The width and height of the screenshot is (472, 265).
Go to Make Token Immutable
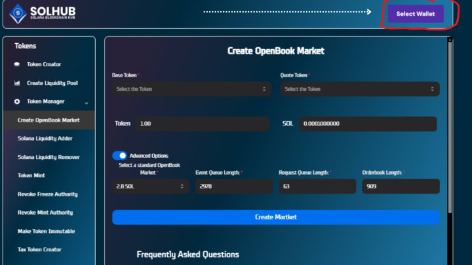[x=46, y=231]
